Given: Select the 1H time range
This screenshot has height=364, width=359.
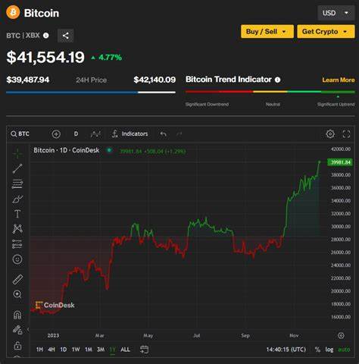Looking at the screenshot, I should [39, 350].
